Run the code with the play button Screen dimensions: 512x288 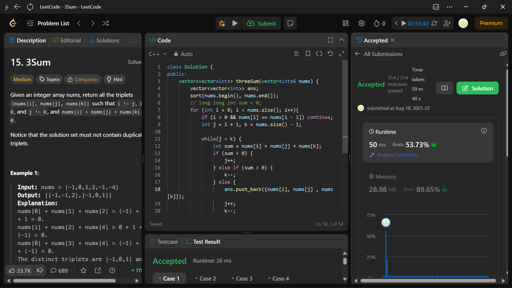235,23
